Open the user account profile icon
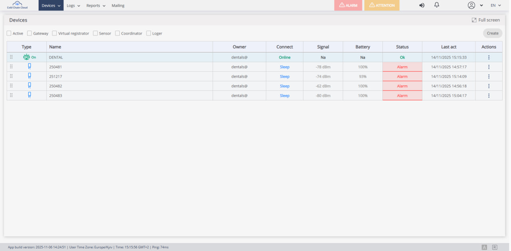 pyautogui.click(x=471, y=5)
